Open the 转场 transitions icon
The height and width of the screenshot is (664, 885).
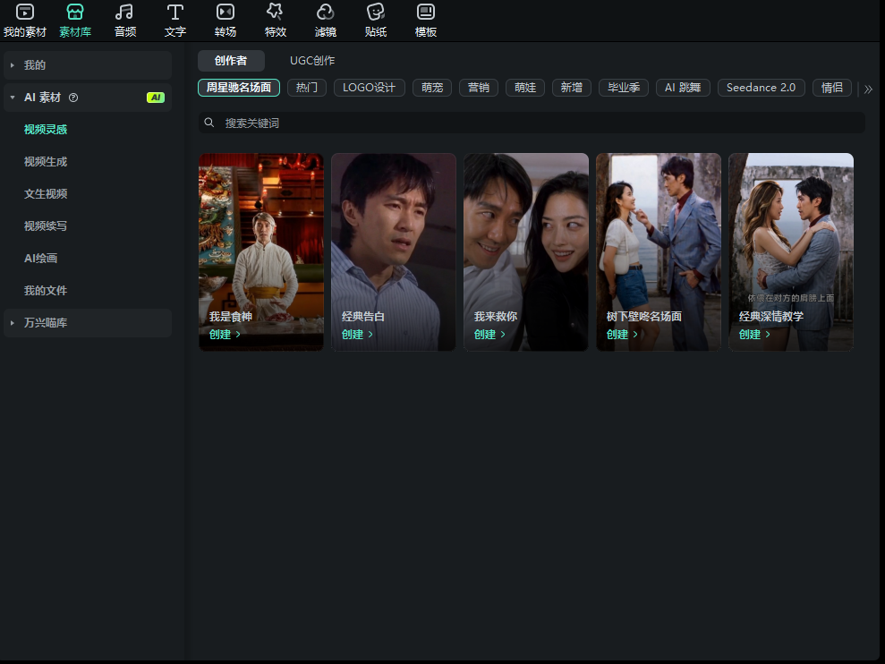pyautogui.click(x=226, y=12)
